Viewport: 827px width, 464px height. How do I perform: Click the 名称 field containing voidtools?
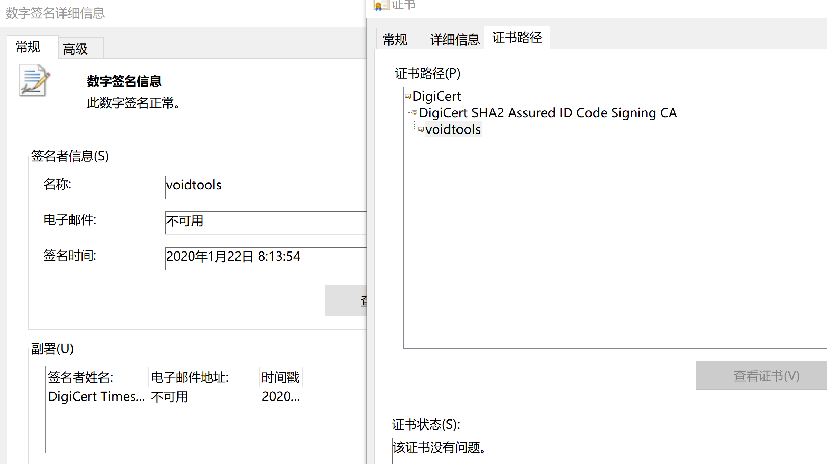pos(265,187)
